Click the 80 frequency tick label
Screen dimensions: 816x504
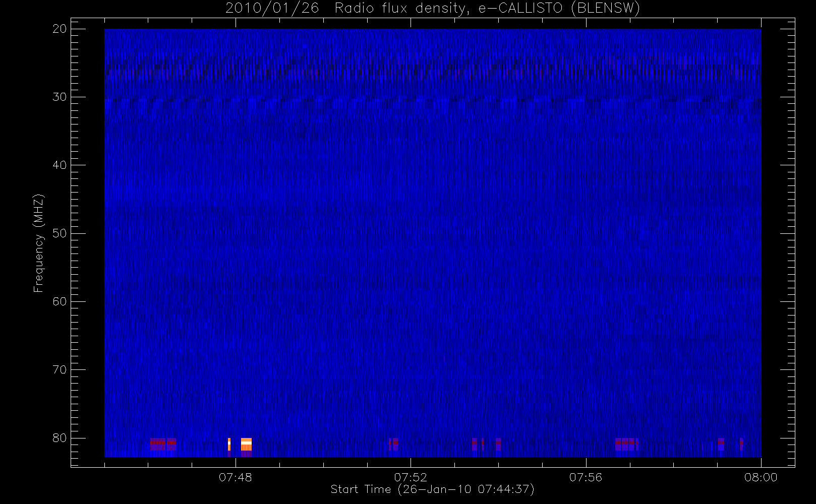60,438
